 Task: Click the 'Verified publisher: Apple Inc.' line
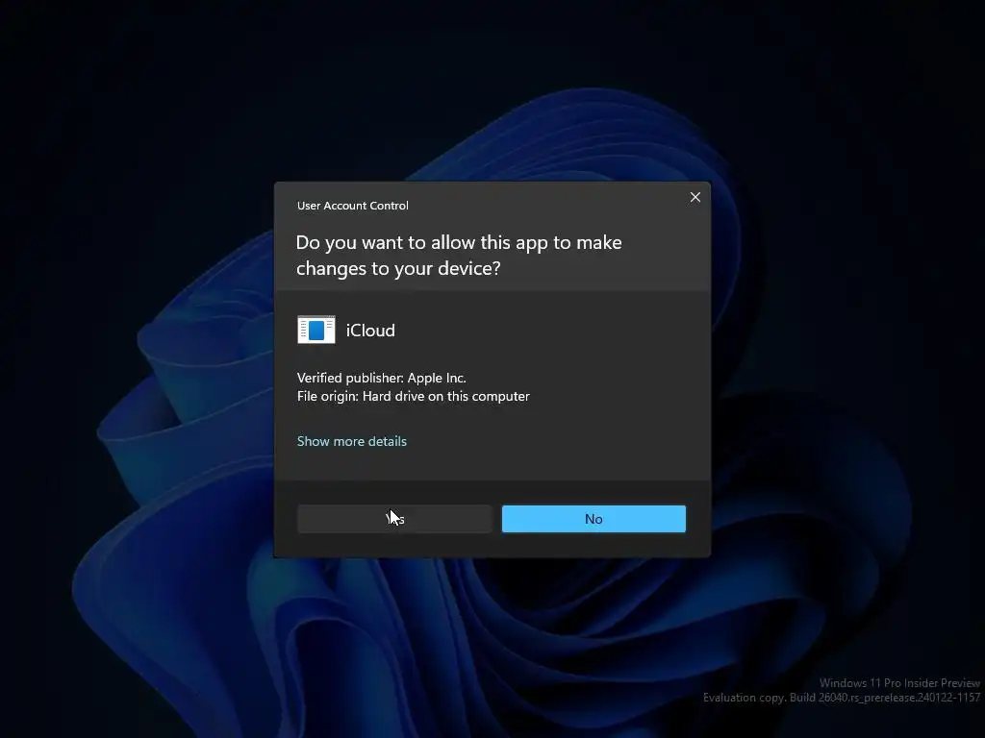(381, 378)
